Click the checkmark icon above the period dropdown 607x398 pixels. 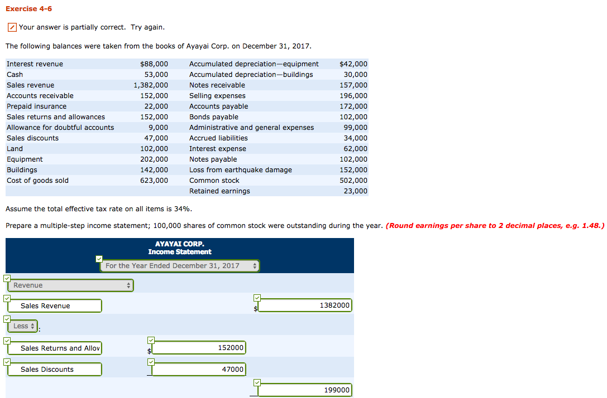[x=99, y=258]
